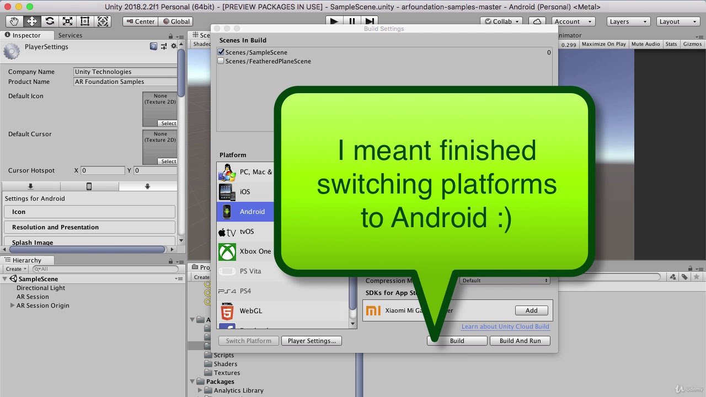
Task: Expand Resolution and Presentation section
Action: [89, 227]
